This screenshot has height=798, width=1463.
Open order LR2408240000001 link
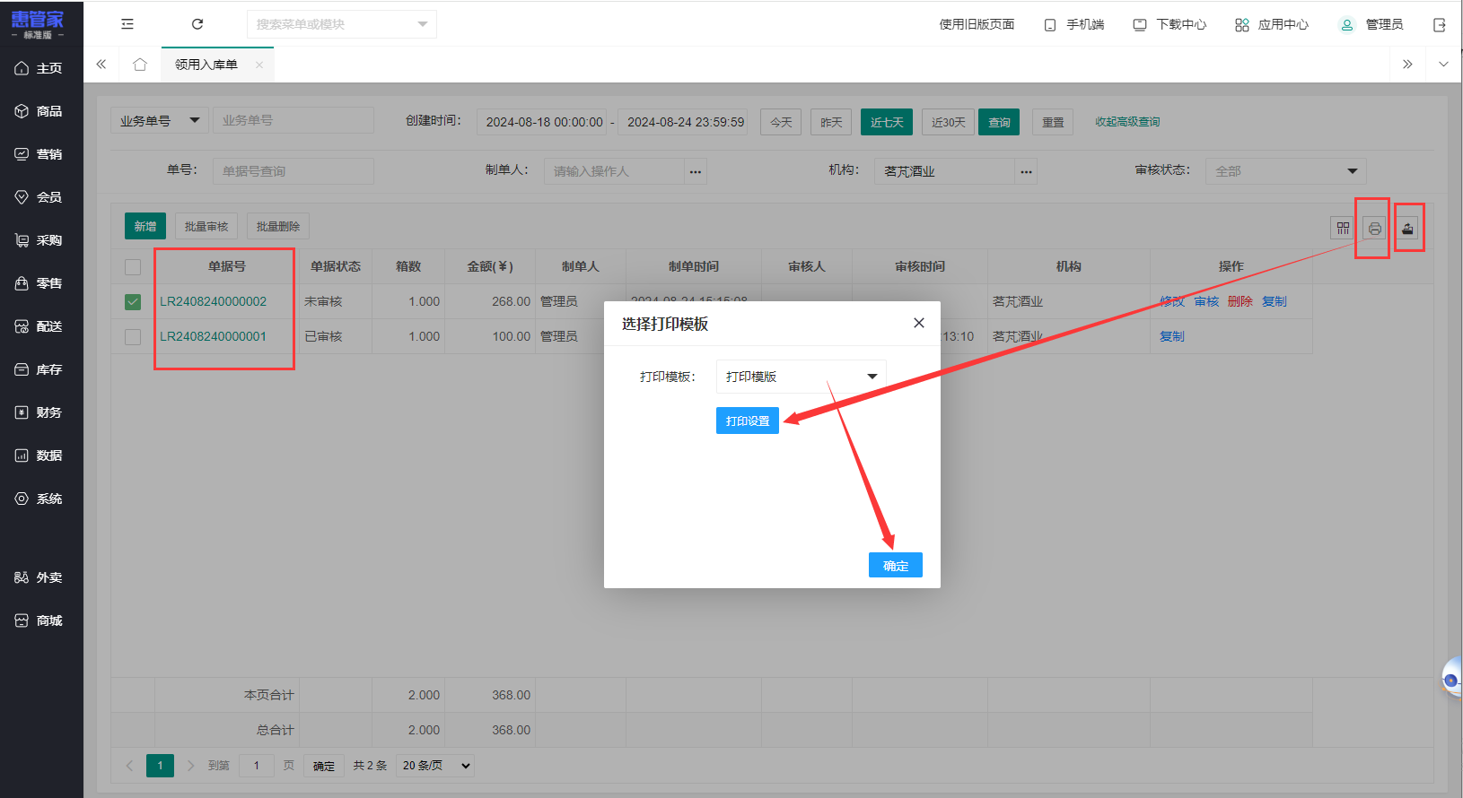[213, 336]
